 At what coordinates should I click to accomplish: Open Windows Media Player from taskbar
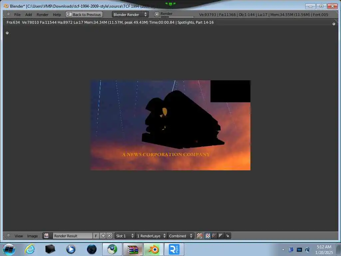[71, 249]
